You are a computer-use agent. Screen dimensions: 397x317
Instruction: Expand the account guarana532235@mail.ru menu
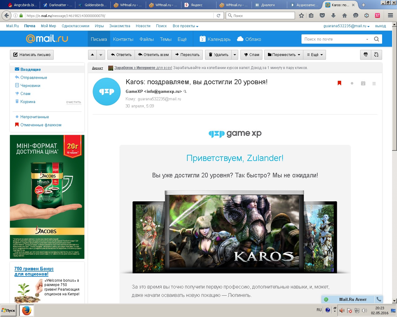tap(346, 26)
